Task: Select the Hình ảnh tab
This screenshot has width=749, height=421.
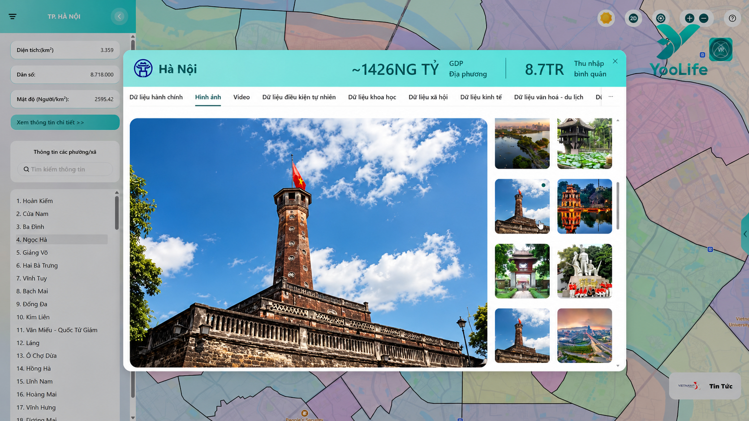Action: coord(208,97)
